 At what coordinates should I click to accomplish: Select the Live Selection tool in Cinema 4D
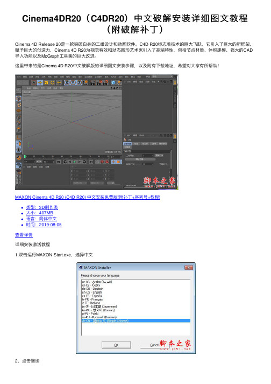(x=34, y=82)
